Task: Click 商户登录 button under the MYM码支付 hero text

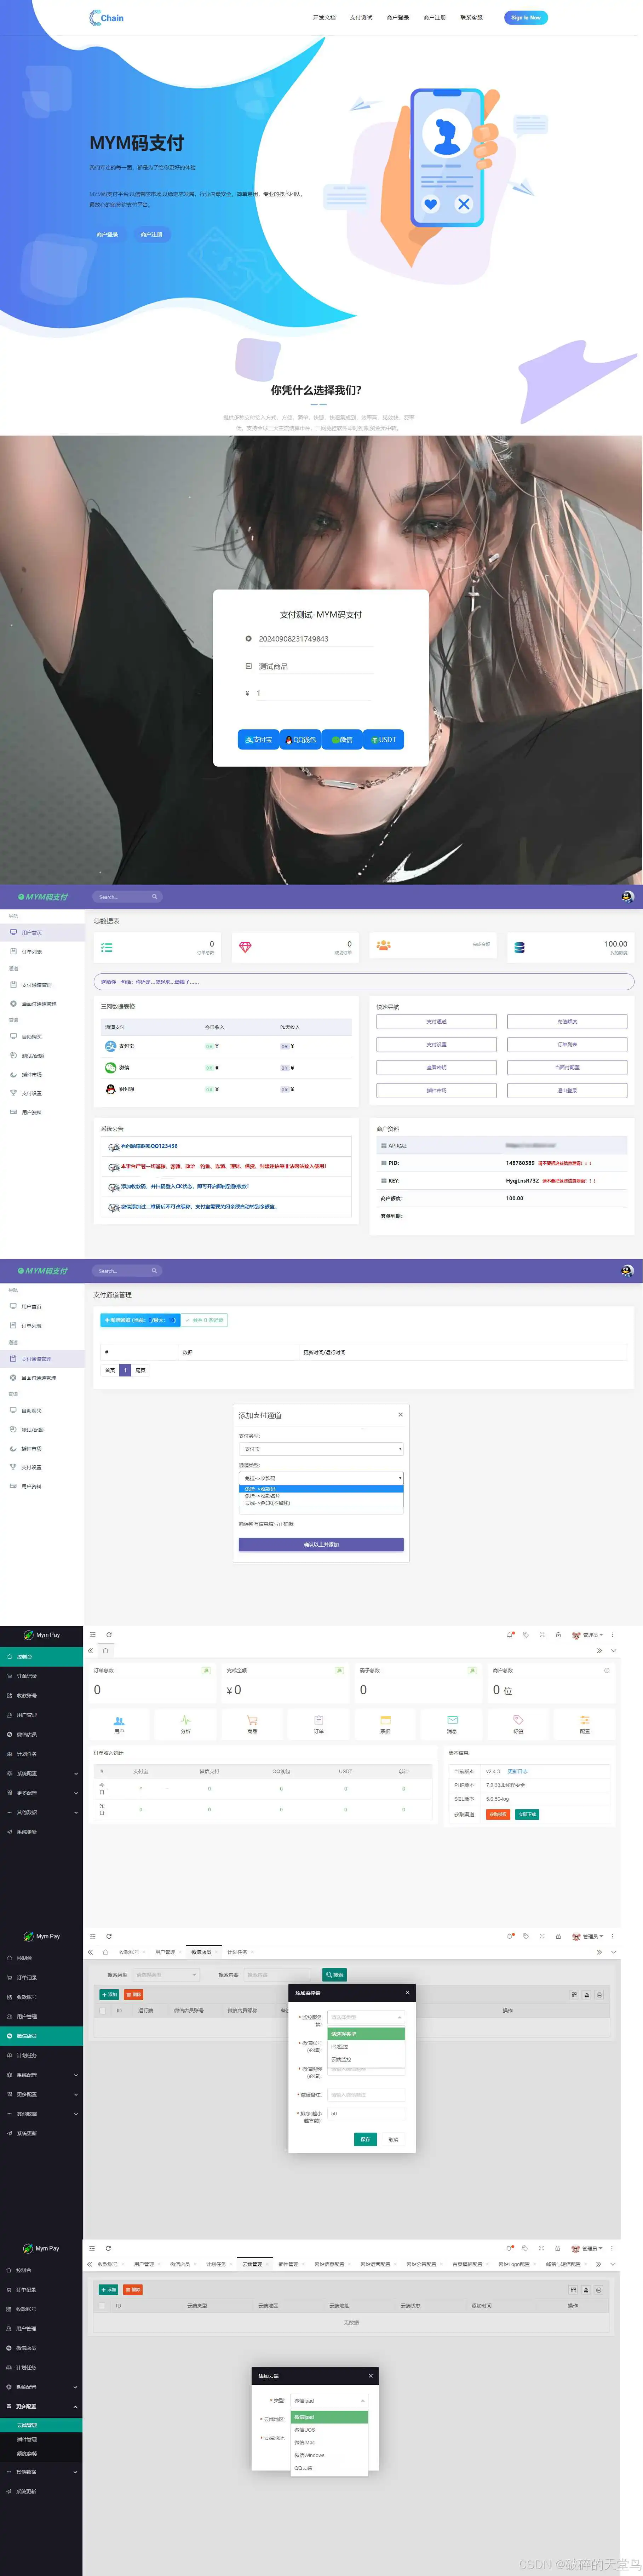Action: click(107, 234)
